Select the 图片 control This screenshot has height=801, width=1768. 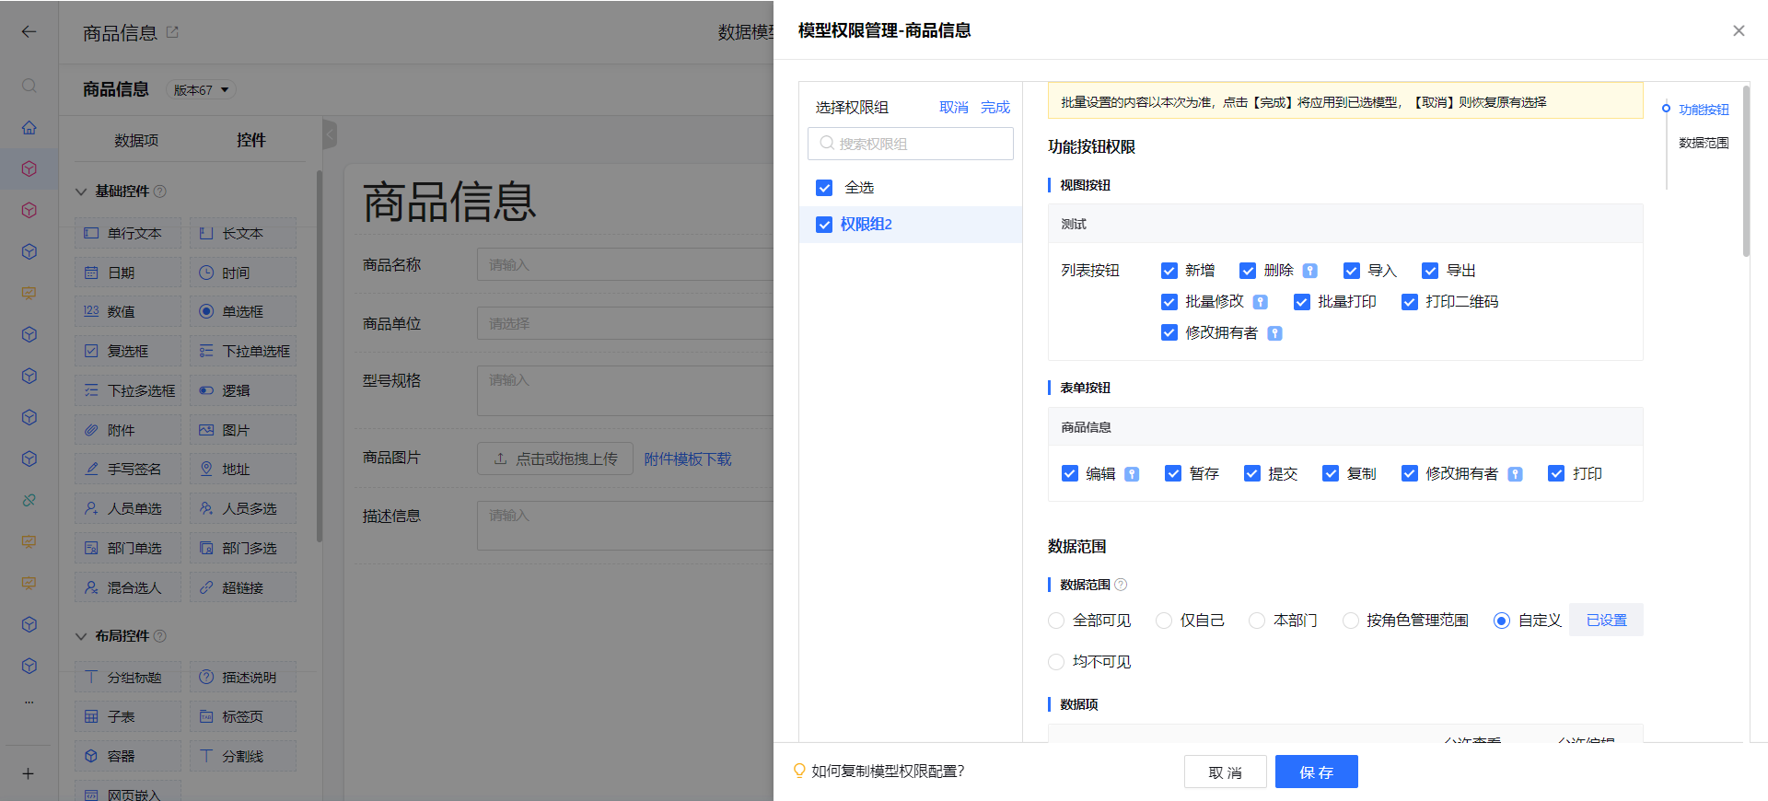pyautogui.click(x=243, y=431)
